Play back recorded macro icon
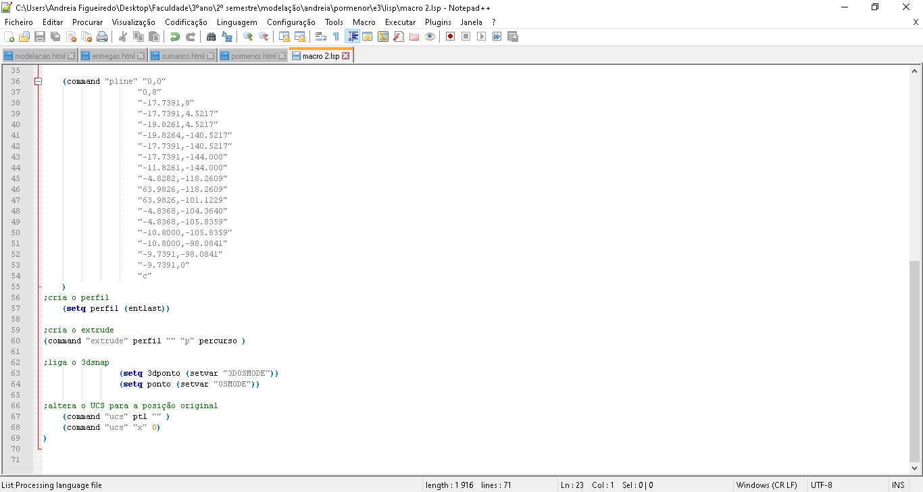Image resolution: width=923 pixels, height=492 pixels. [x=482, y=36]
